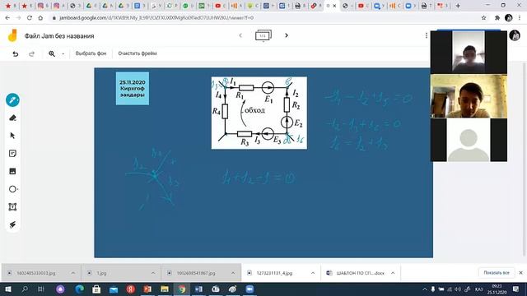Image resolution: width=527 pixels, height=296 pixels.
Task: Open the volume control in system tray
Action: pyautogui.click(x=458, y=289)
